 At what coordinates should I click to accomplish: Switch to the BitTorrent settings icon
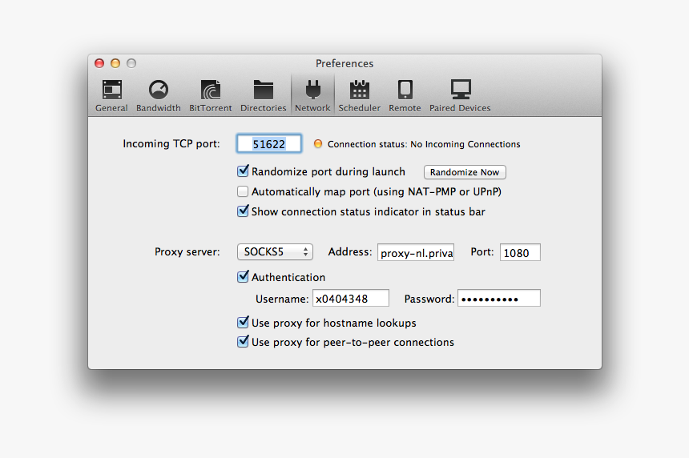[211, 95]
